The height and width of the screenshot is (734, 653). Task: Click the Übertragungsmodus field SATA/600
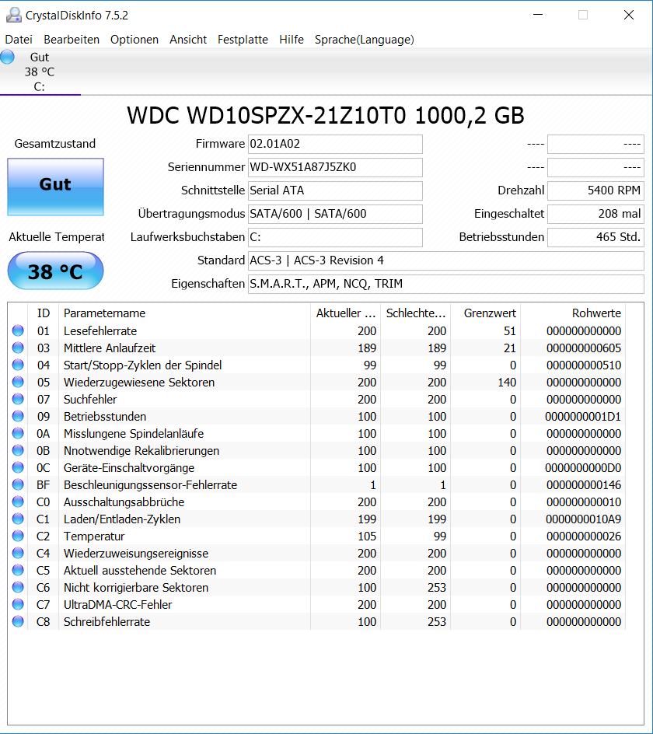[335, 214]
